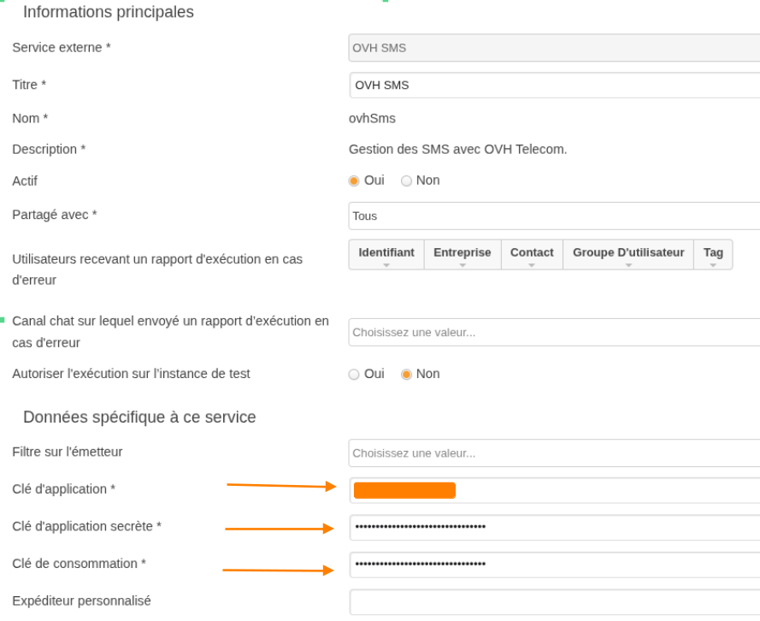Click the Titre field containing OVH SMS

pyautogui.click(x=555, y=86)
